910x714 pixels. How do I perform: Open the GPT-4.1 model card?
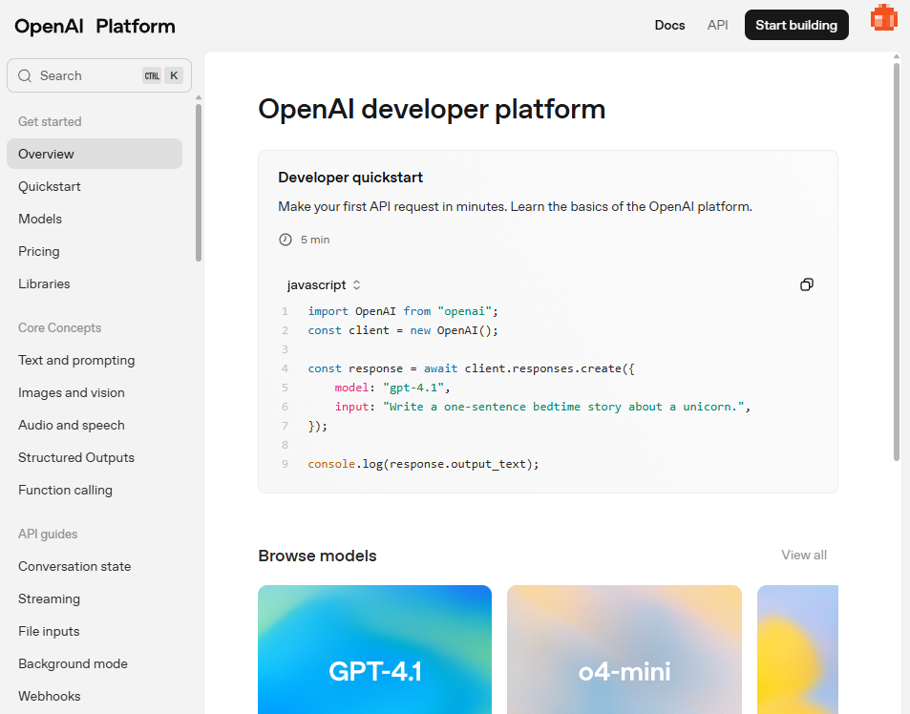(x=375, y=650)
